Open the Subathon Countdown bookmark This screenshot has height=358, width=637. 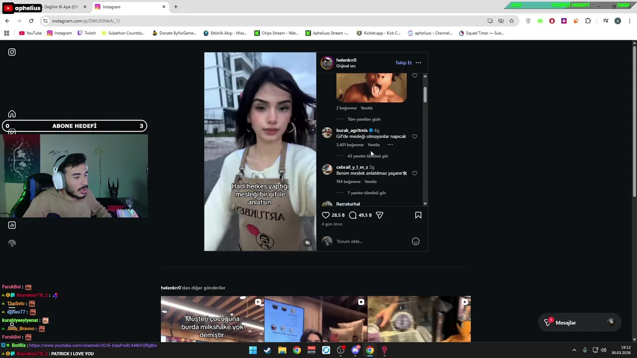[x=123, y=33]
